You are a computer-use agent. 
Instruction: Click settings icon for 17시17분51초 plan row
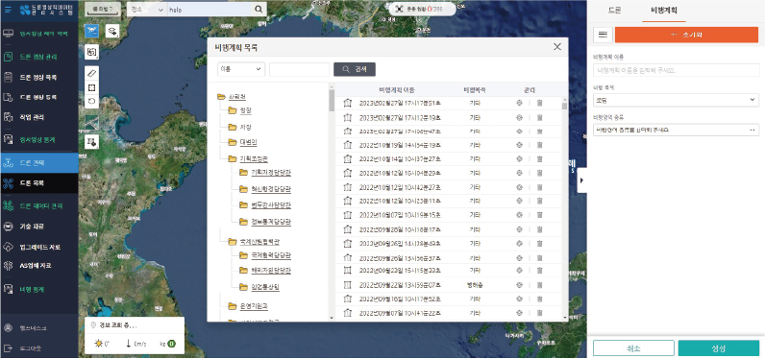pyautogui.click(x=520, y=104)
